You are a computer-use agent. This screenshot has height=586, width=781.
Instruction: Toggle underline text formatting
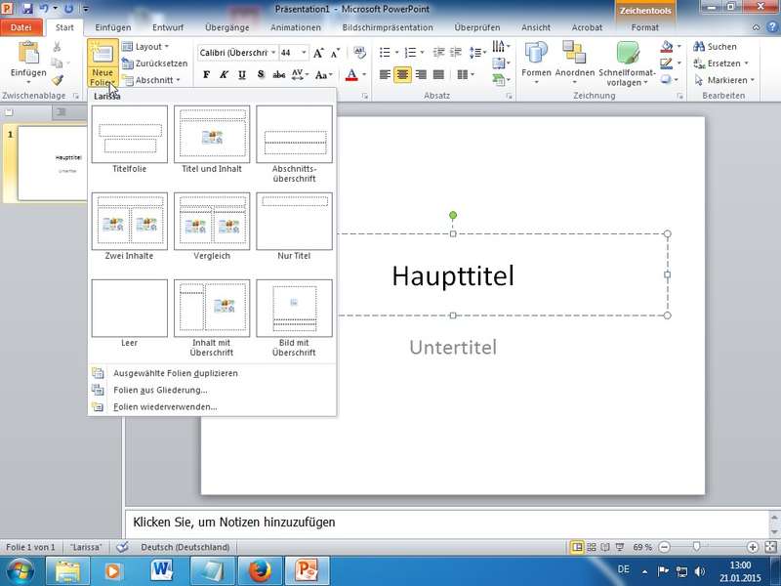coord(242,74)
